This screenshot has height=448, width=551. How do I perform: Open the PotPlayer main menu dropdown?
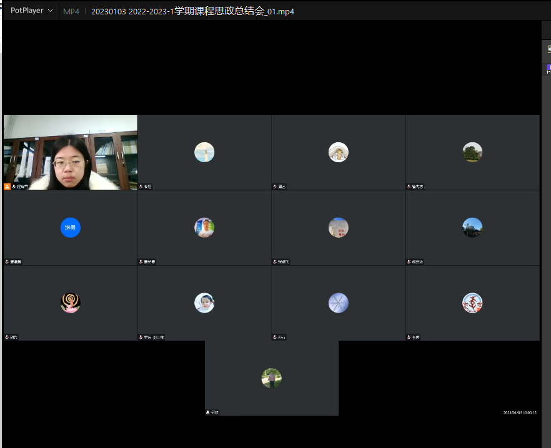31,11
